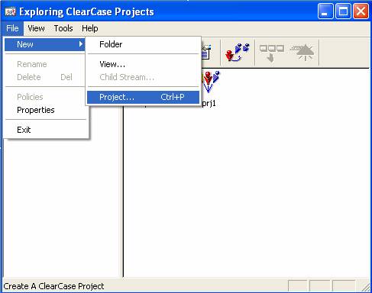Click the prj1 label text
This screenshot has width=372, height=293.
click(x=209, y=103)
